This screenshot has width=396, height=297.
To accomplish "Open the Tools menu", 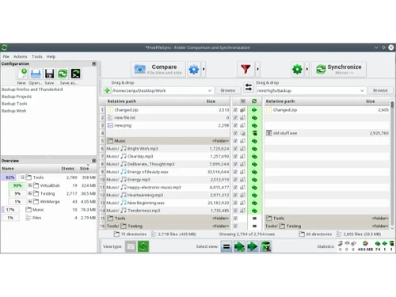I will coord(37,56).
